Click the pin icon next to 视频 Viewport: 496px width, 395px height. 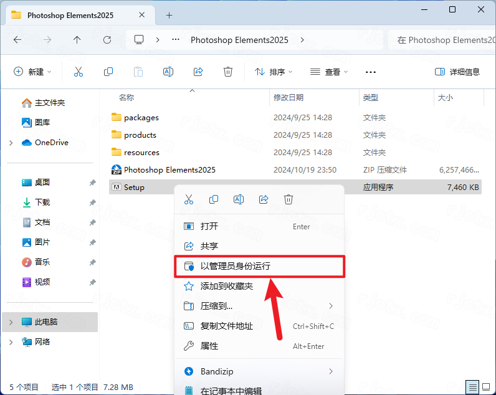pos(92,282)
